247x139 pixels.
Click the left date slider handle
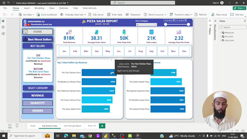point(165,24)
